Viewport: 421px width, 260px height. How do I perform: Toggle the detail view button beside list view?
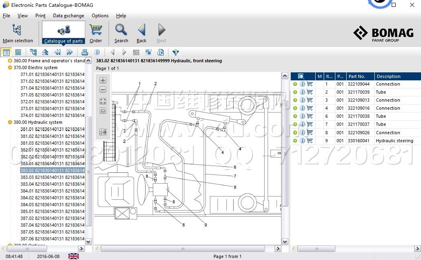click(18, 52)
